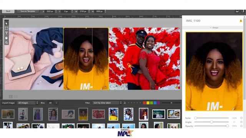Open the All images dropdown
Viewport: 246px width, 138px height.
coord(28,103)
